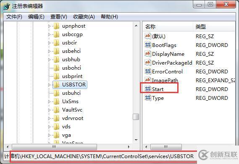239x164 pixels.
Task: Click the usbohci folder icon
Action: pyautogui.click(x=56, y=68)
